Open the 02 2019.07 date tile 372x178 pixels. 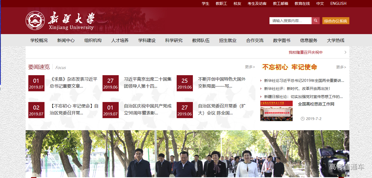pyautogui.click(x=36, y=110)
